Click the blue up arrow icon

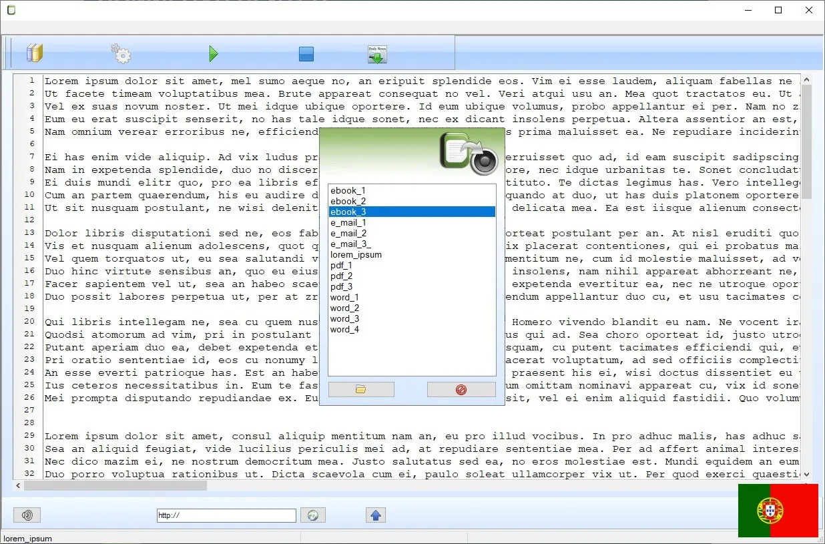375,515
